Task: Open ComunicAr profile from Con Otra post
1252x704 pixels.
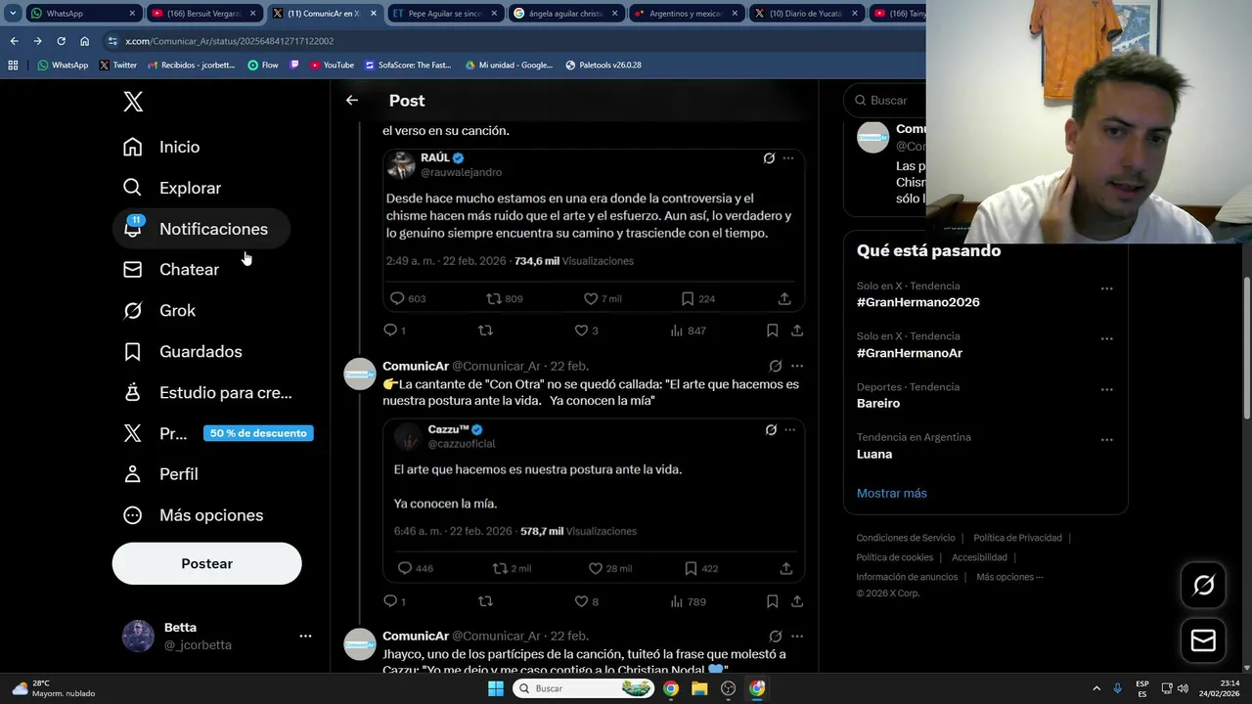Action: [x=416, y=366]
